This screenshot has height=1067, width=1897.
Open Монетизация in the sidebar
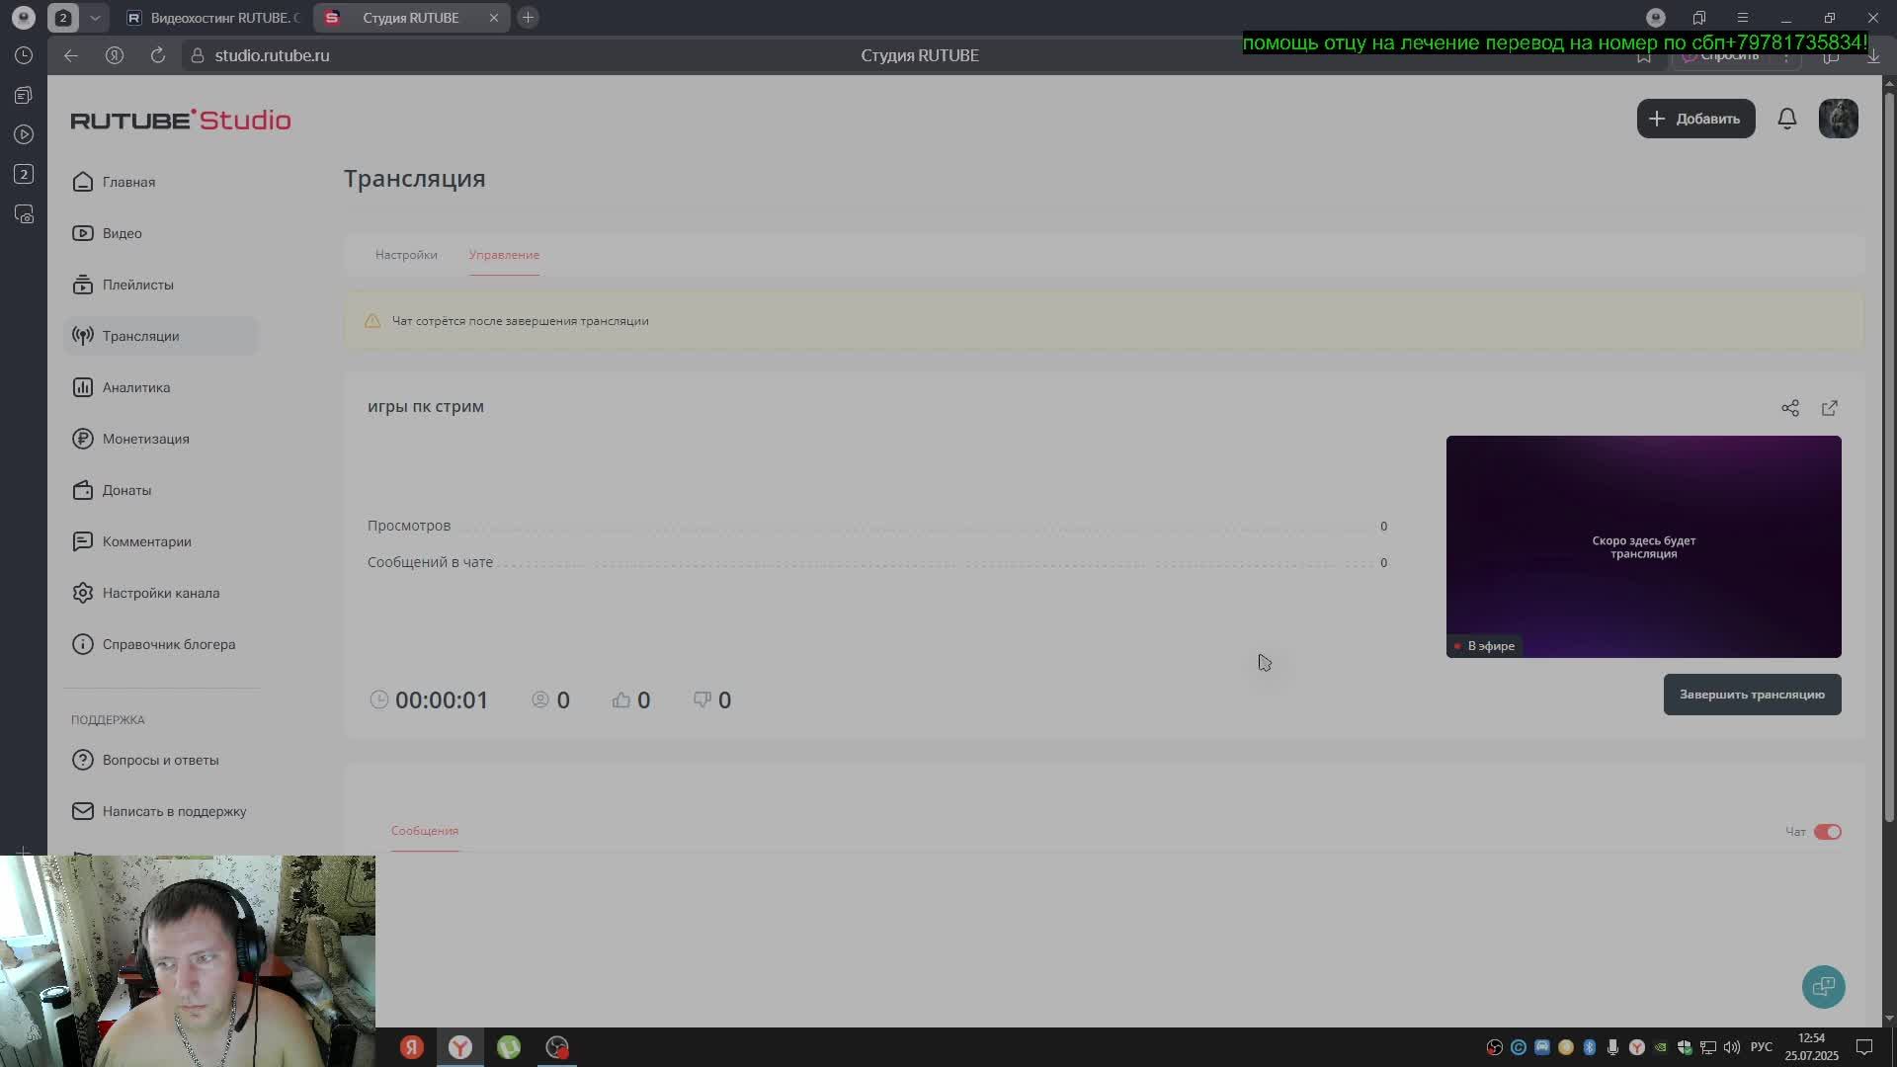point(145,439)
